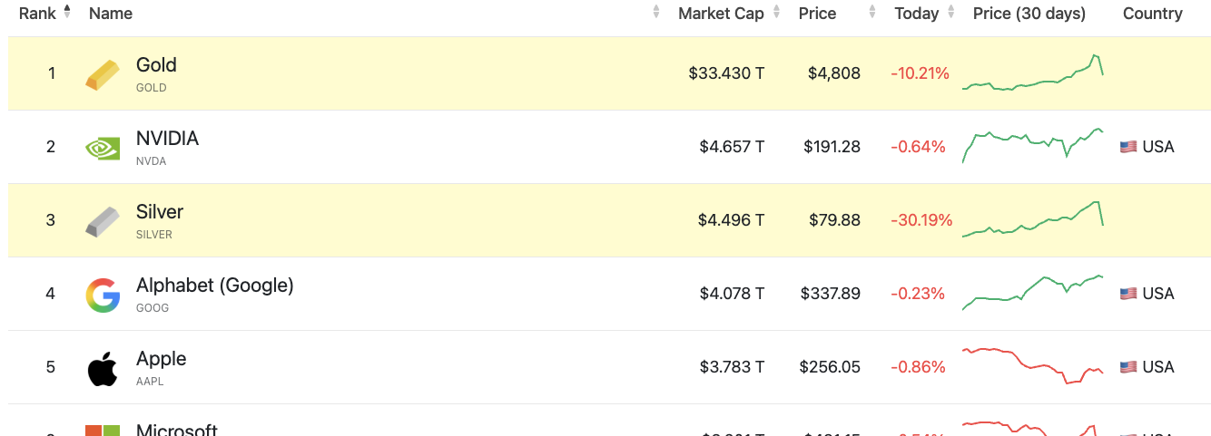Click the USA flag in Apple row

click(x=1128, y=367)
